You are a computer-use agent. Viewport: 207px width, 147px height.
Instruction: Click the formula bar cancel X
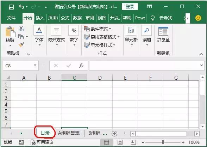56,66
